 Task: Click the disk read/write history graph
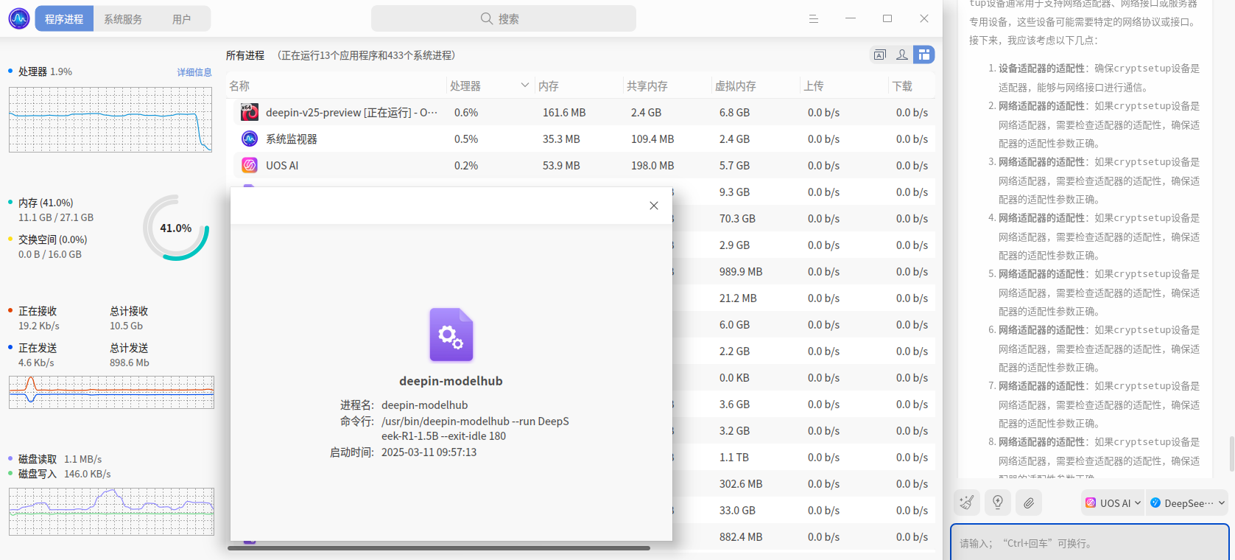(x=111, y=511)
